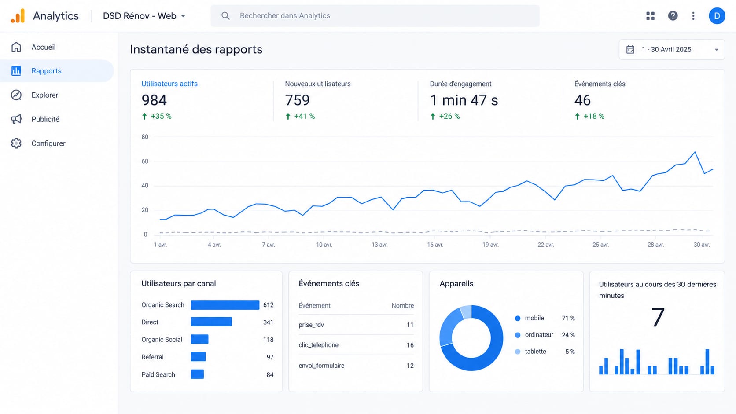Click inside the Rechercher dans Analytics field
736x414 pixels.
point(375,16)
